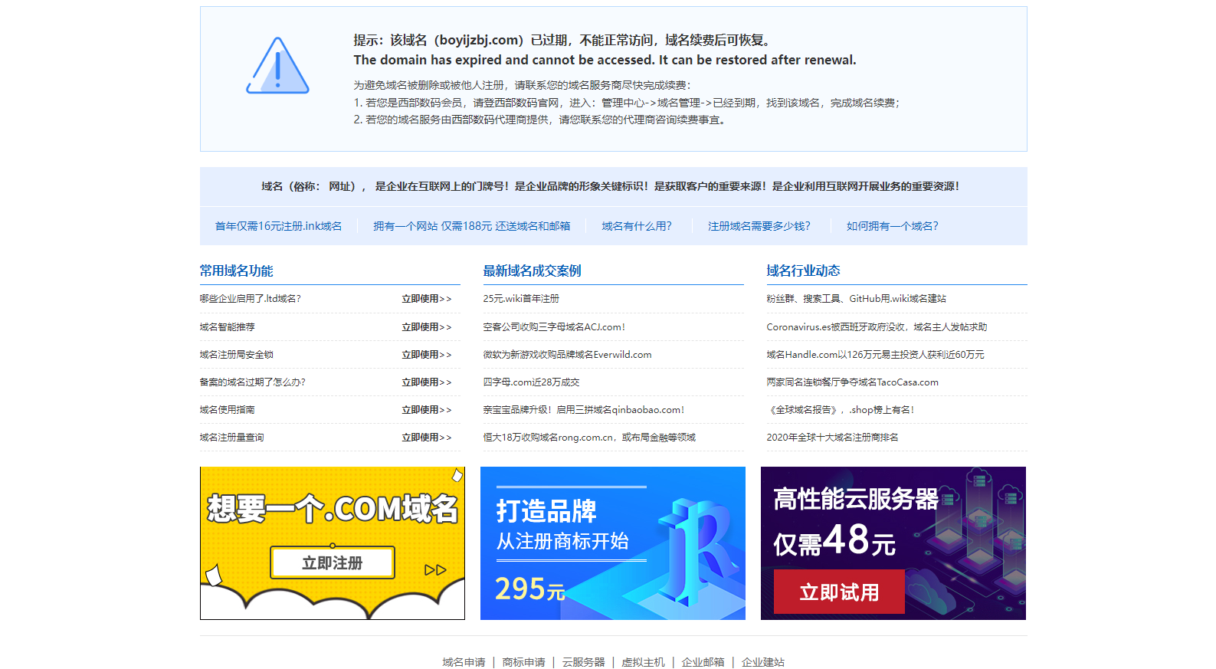
Task: Click the 域名行业动态 section heading
Action: click(x=803, y=271)
